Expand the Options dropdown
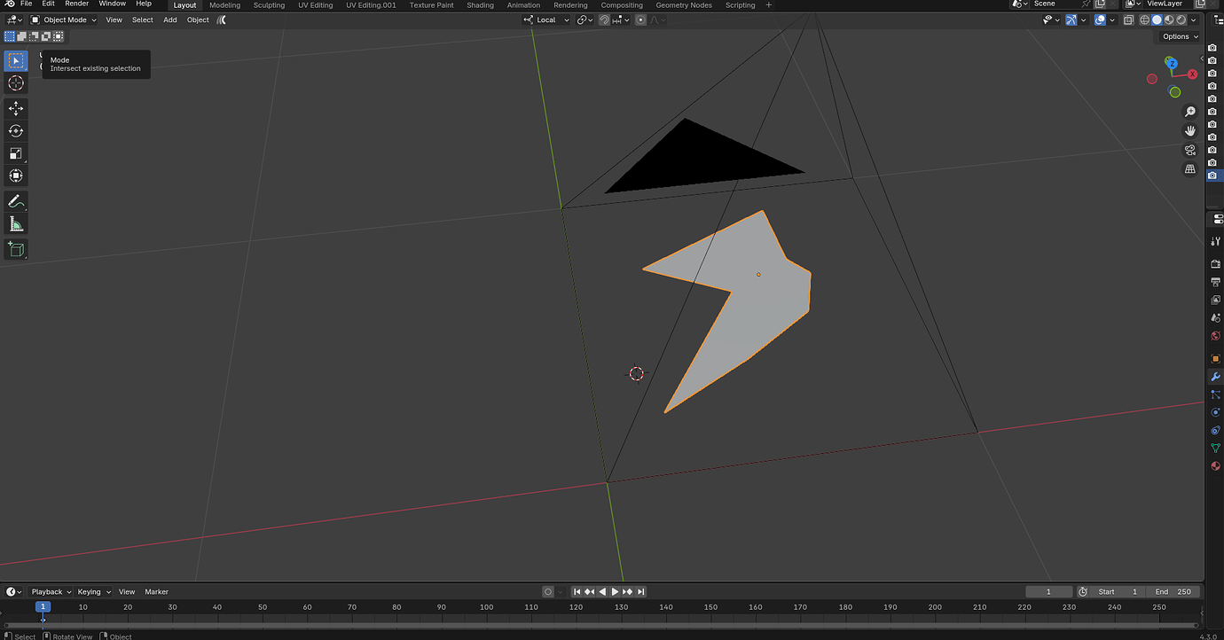The image size is (1224, 640). click(1180, 36)
